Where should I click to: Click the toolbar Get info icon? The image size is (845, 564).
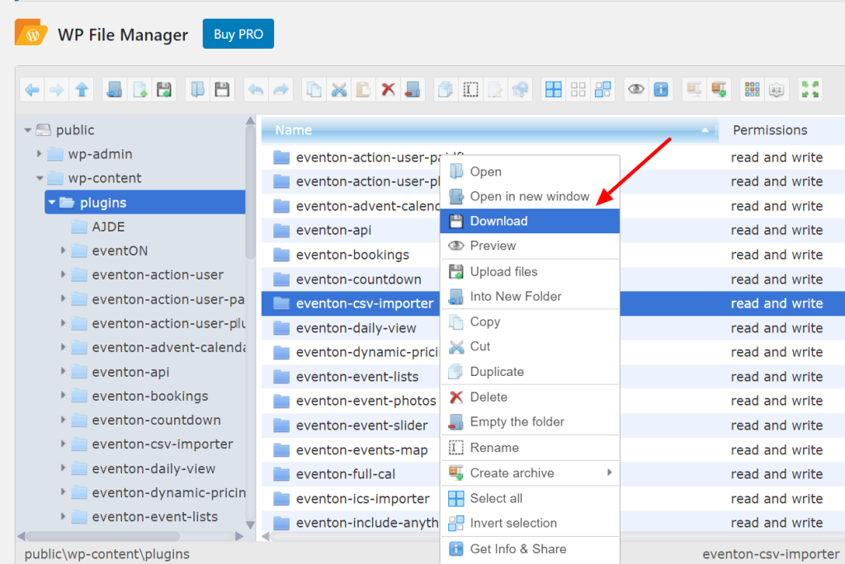(661, 89)
